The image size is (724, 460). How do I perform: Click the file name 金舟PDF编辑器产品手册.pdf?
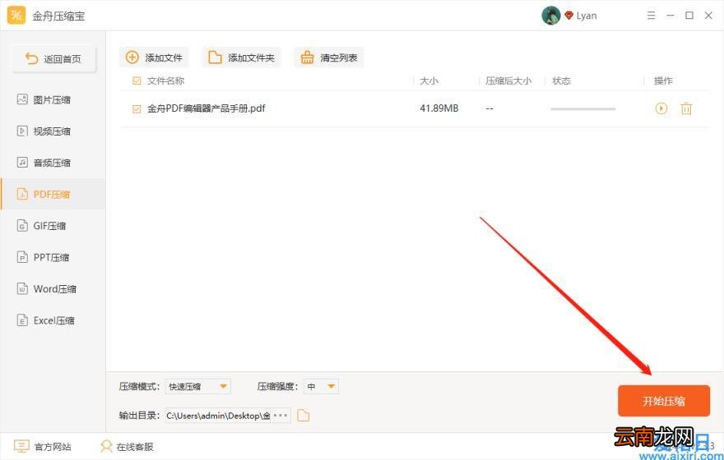coord(207,108)
